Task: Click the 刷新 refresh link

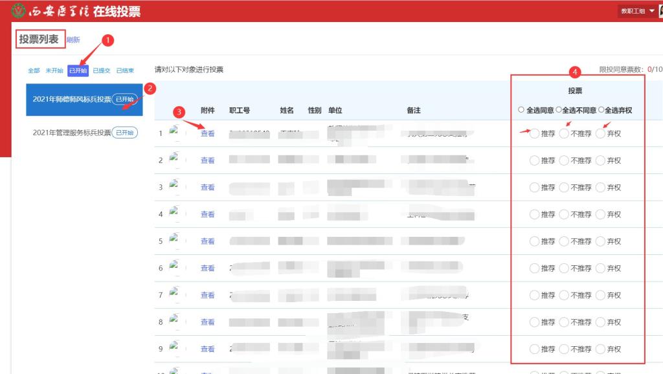Action: 73,40
